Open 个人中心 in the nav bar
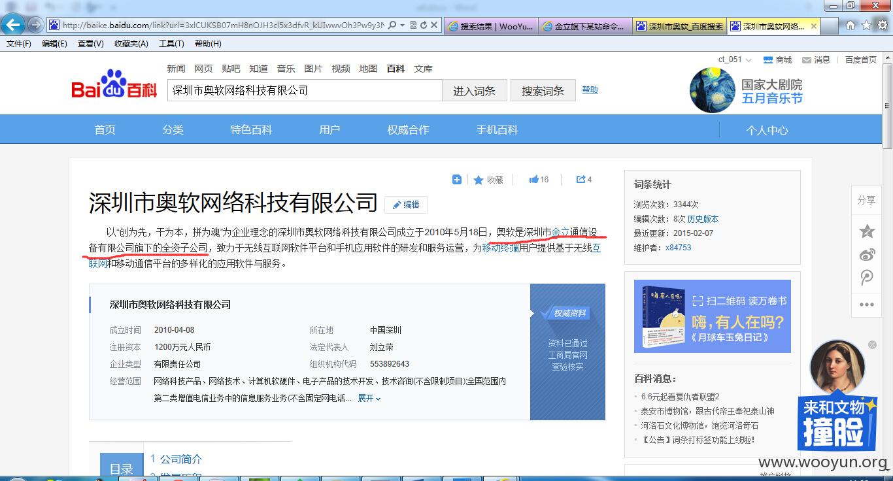The image size is (893, 481). pyautogui.click(x=767, y=130)
